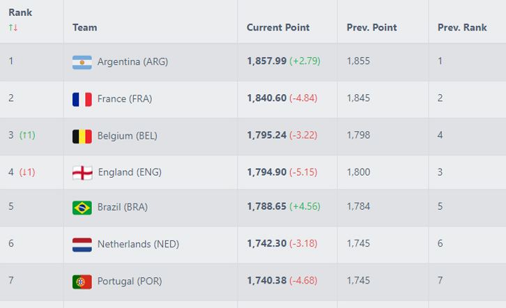This screenshot has height=308, width=506.
Task: Click the Team column header
Action: 85,27
